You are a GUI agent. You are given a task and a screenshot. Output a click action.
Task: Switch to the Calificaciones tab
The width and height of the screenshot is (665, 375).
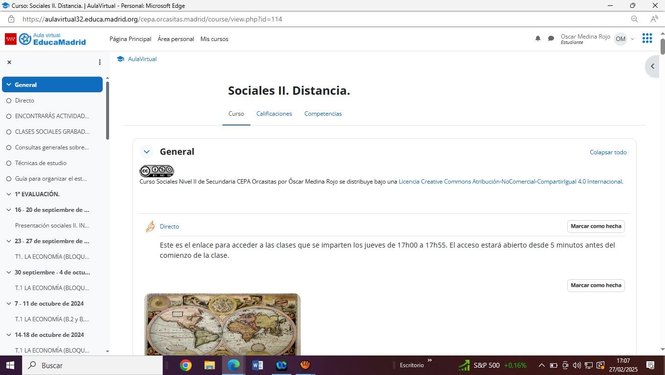tap(274, 114)
